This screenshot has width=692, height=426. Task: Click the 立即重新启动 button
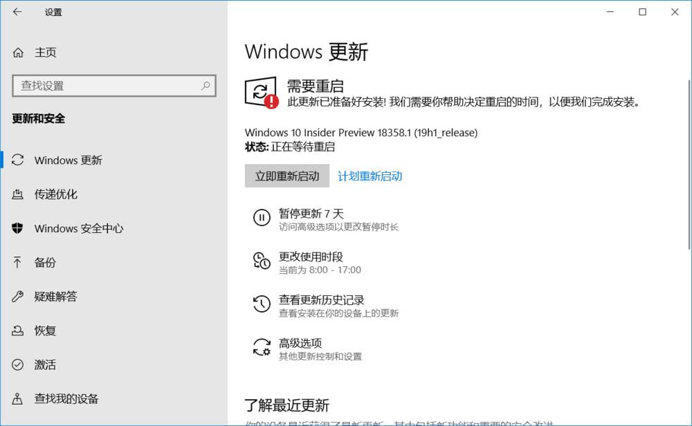[x=287, y=176]
